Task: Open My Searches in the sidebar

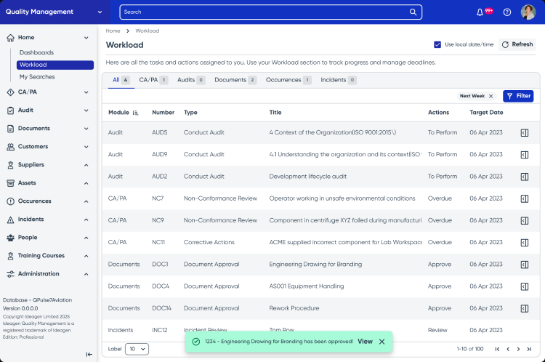Action: pos(37,77)
